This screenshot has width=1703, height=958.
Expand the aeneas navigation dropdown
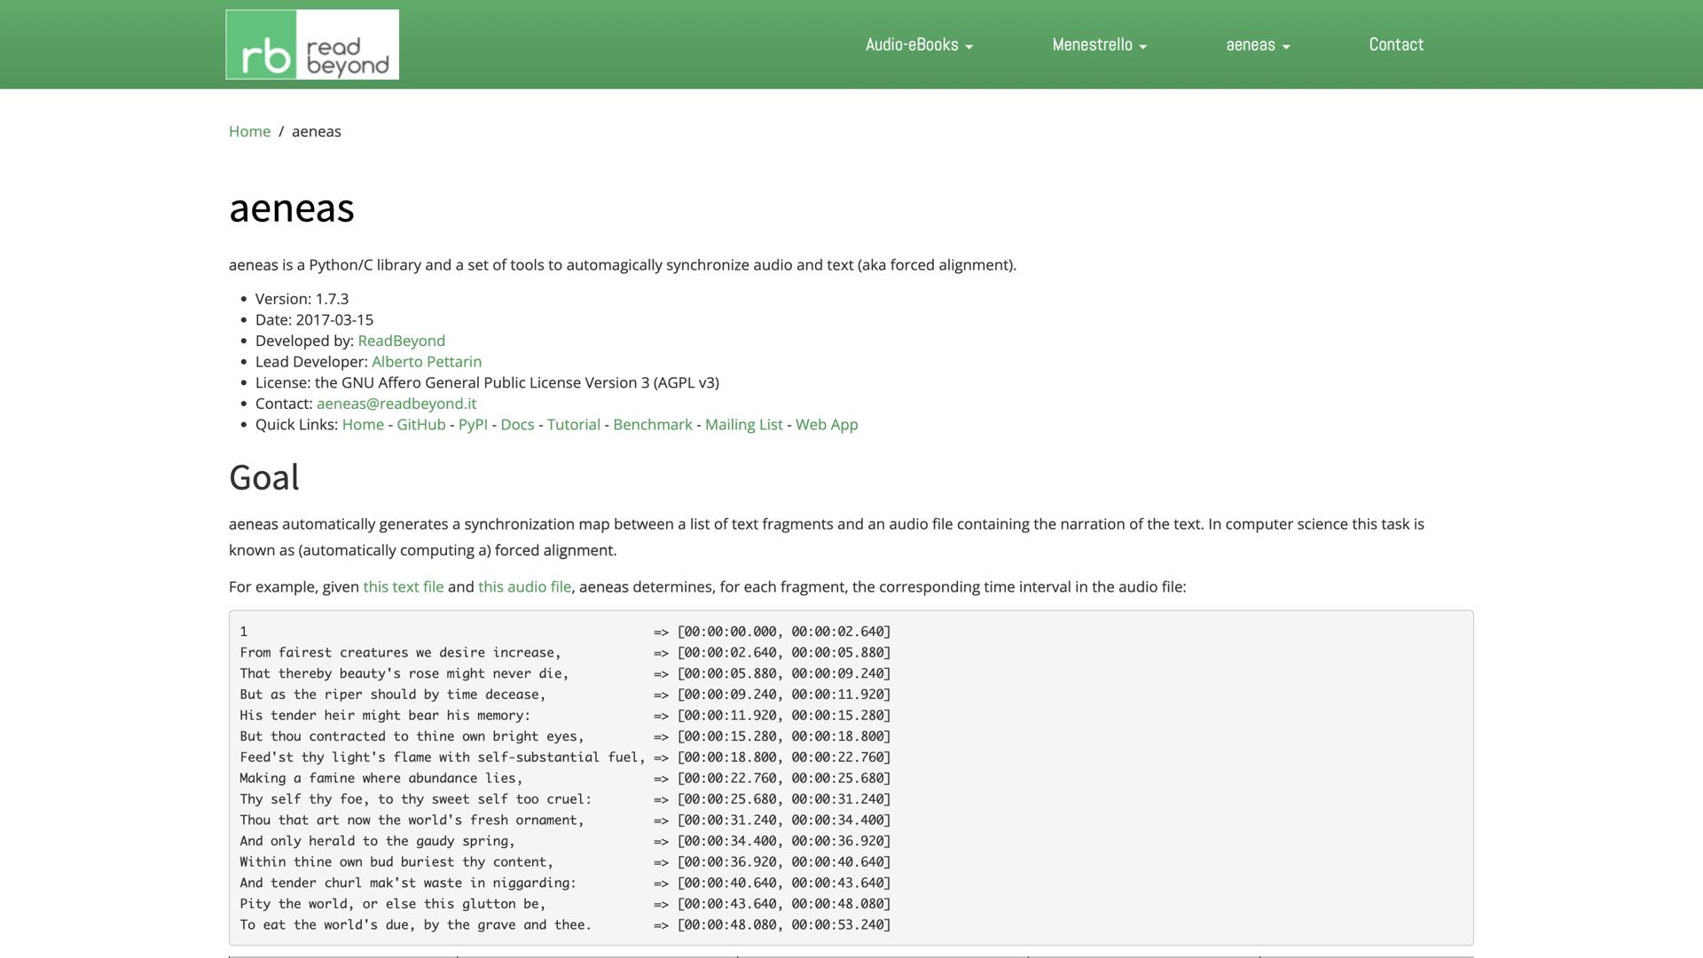[1257, 44]
